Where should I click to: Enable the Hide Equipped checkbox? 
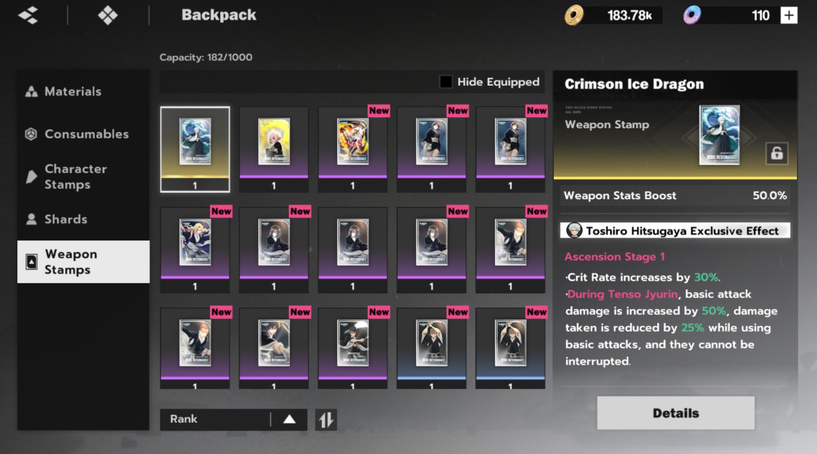click(446, 82)
